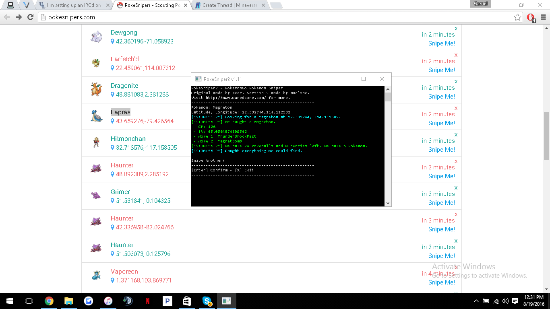Switch to the Create Thread Mineverse tab
550x309 pixels.
click(229, 5)
